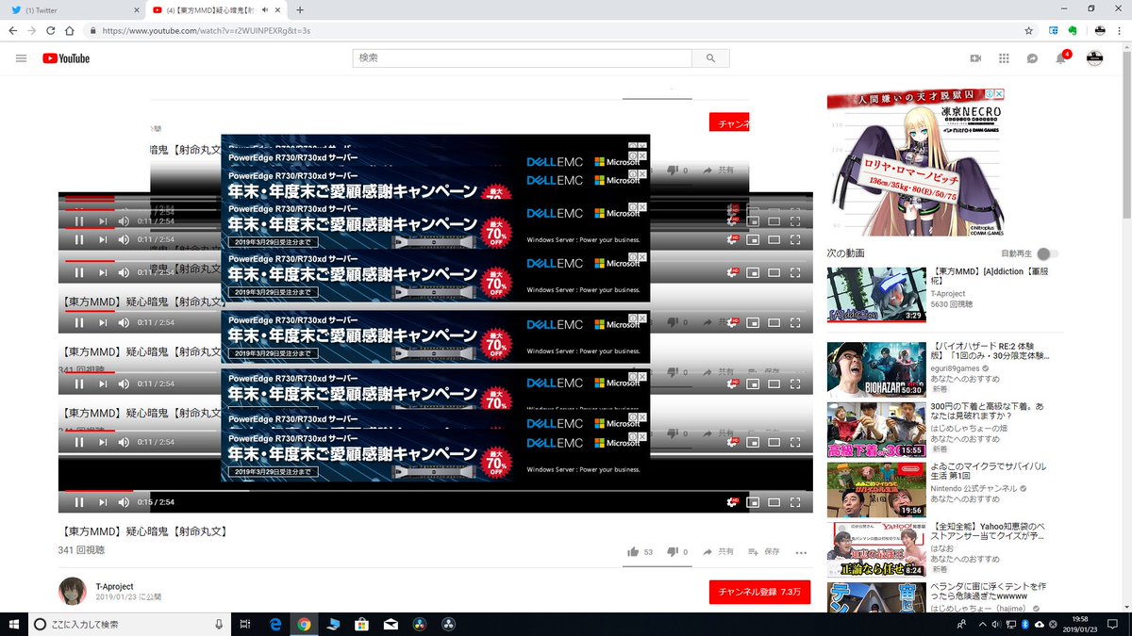
Task: Open notifications bell with badge 4
Action: [x=1061, y=58]
